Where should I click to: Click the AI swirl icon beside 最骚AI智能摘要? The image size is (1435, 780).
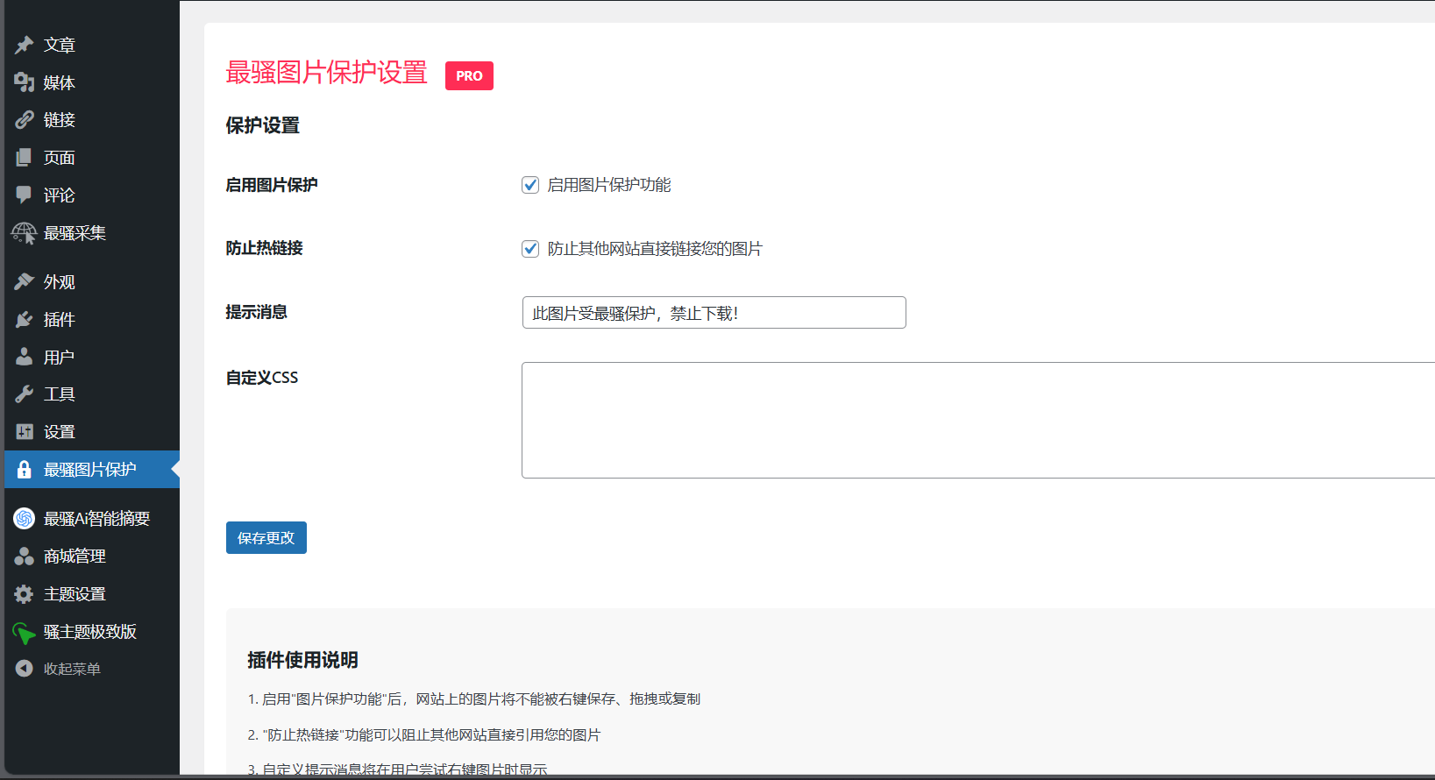tap(24, 519)
